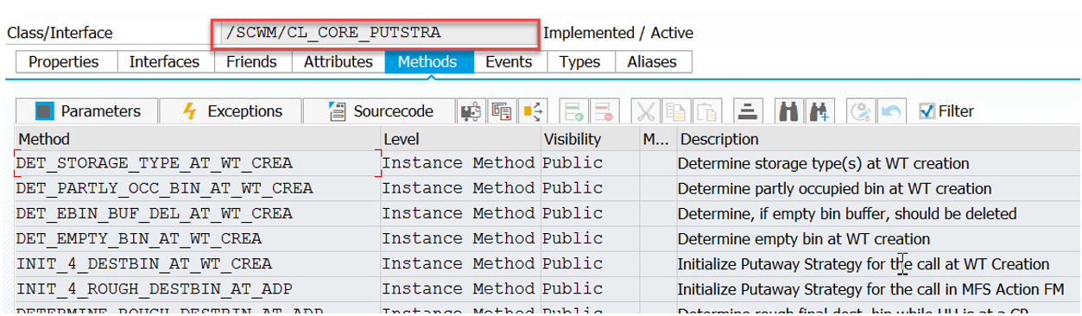Open the Sourcecode button
Image resolution: width=1082 pixels, height=316 pixels.
pyautogui.click(x=380, y=111)
